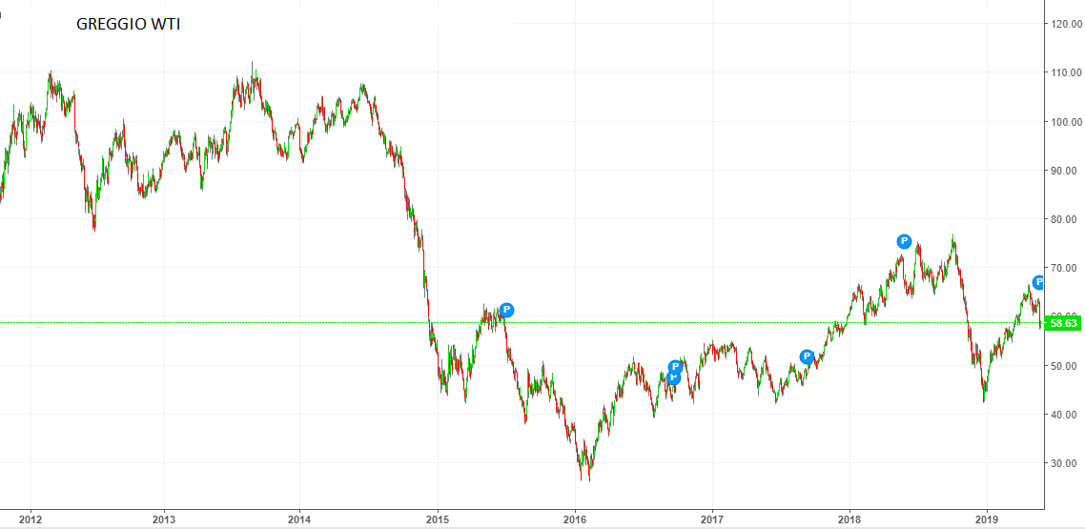Click the 80.00 price axis label
The image size is (1085, 529).
pyautogui.click(x=1065, y=219)
